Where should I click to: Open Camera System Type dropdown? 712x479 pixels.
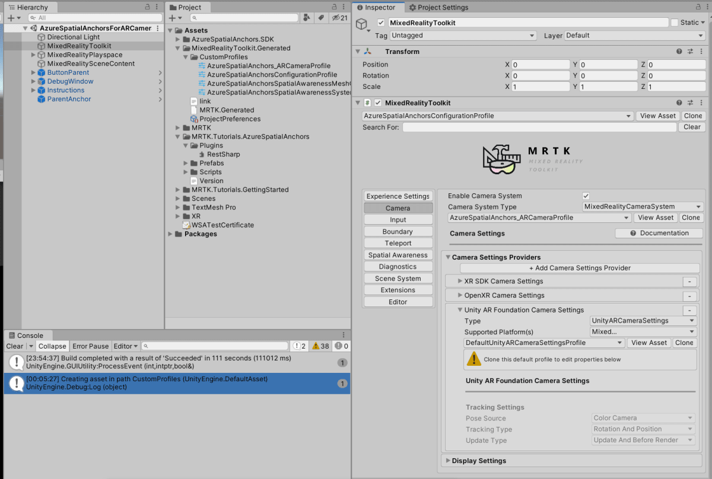pyautogui.click(x=643, y=206)
